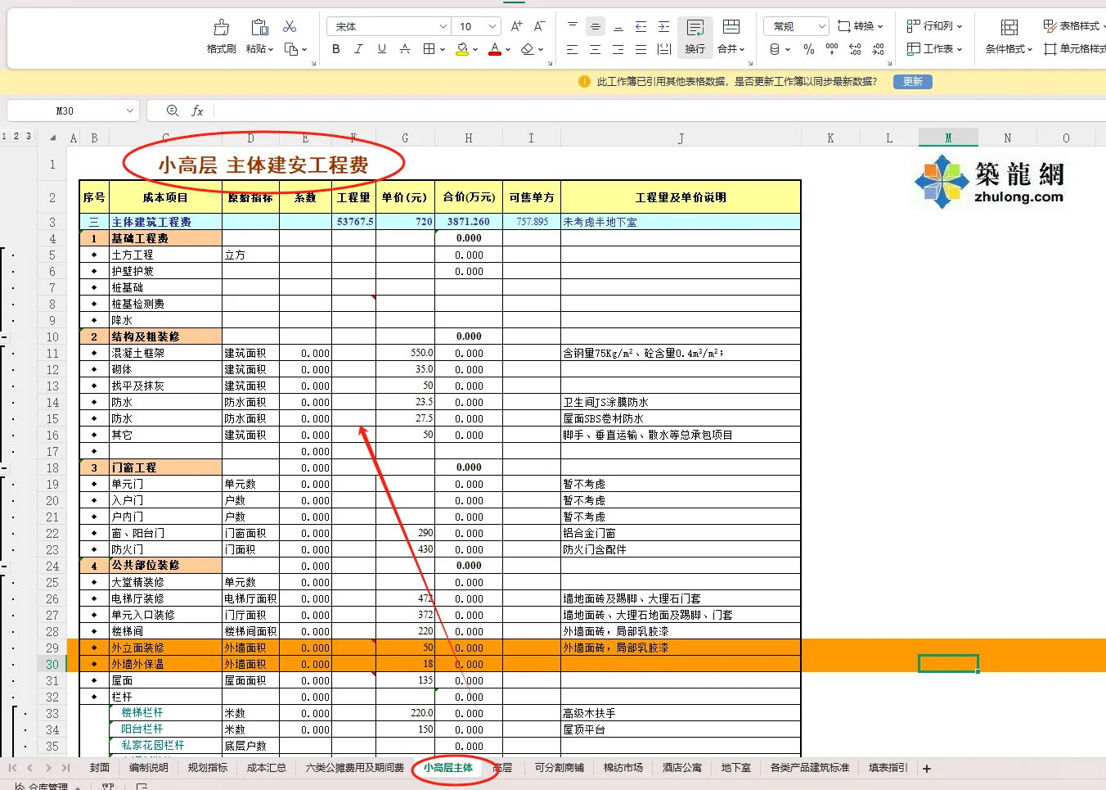Image resolution: width=1106 pixels, height=790 pixels.
Task: Align cell content to top
Action: 573,26
